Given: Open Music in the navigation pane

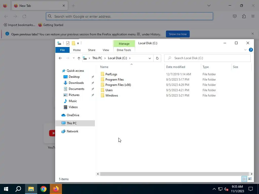Looking at the screenshot, I should pos(73,101).
